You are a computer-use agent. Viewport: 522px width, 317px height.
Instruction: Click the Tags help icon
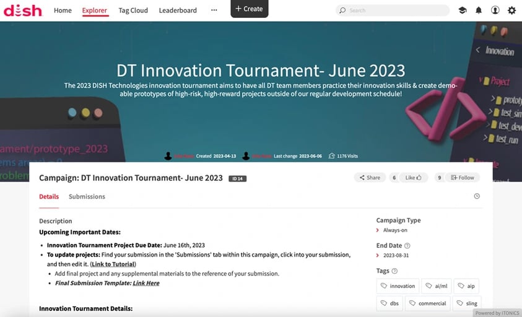(394, 271)
